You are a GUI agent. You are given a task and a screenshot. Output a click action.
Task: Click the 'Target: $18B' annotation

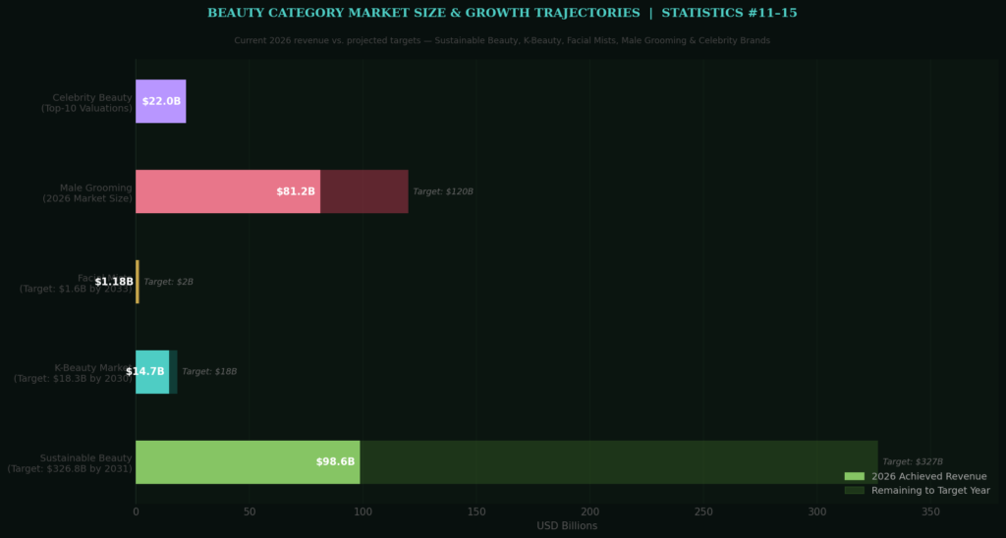click(x=210, y=372)
